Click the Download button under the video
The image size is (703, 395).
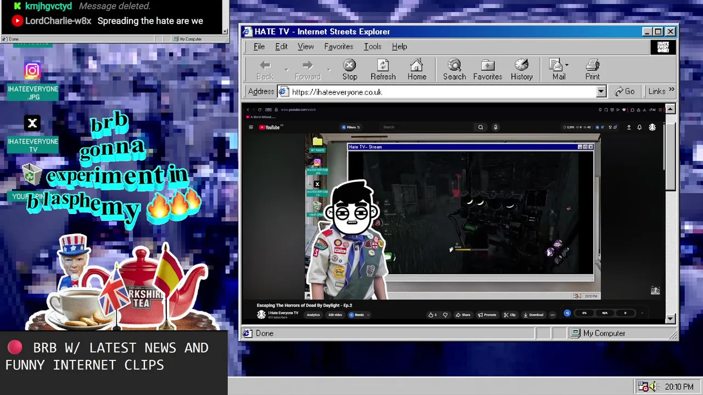pyautogui.click(x=533, y=315)
